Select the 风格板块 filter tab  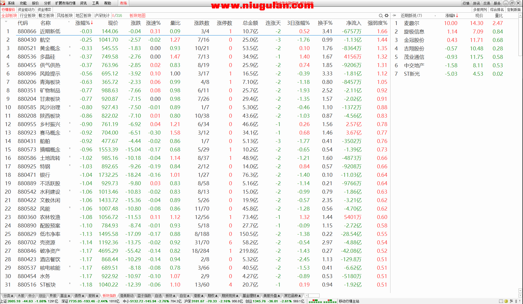click(x=65, y=15)
